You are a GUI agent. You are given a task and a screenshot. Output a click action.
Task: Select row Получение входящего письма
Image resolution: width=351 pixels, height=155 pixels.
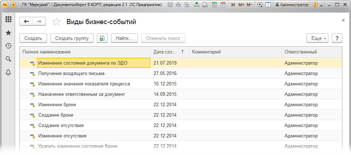point(71,74)
